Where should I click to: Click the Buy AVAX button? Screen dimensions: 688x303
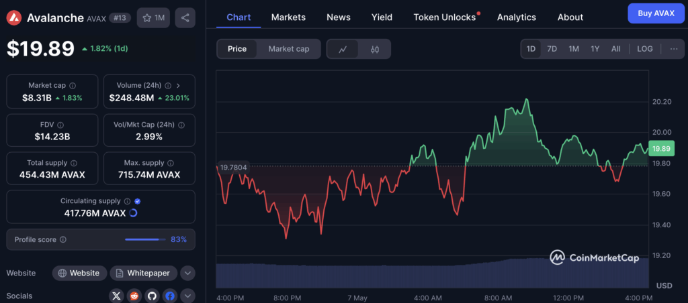click(x=656, y=13)
